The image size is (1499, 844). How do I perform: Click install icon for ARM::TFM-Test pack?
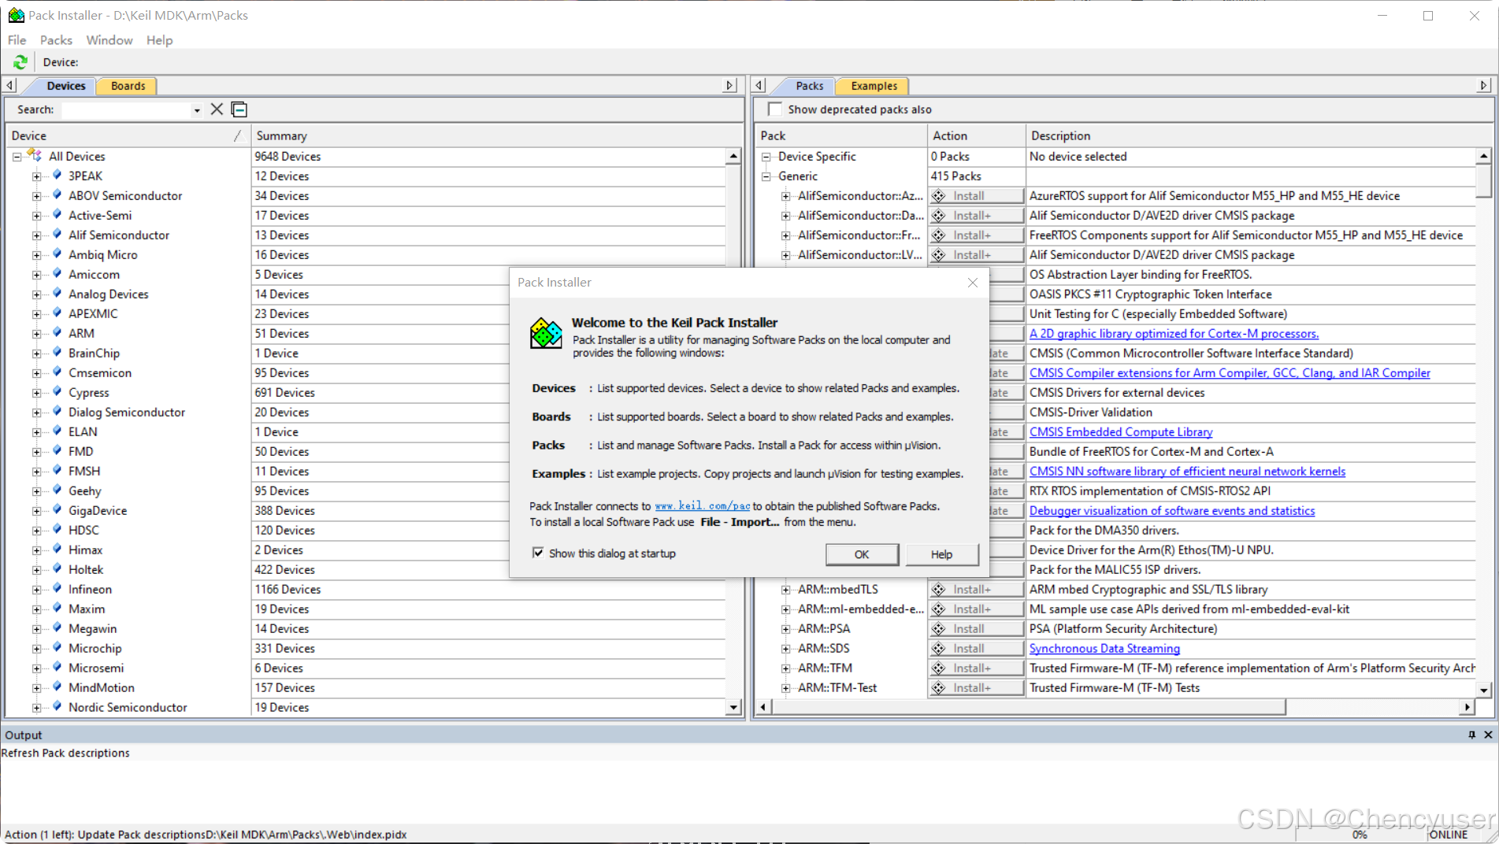point(939,687)
